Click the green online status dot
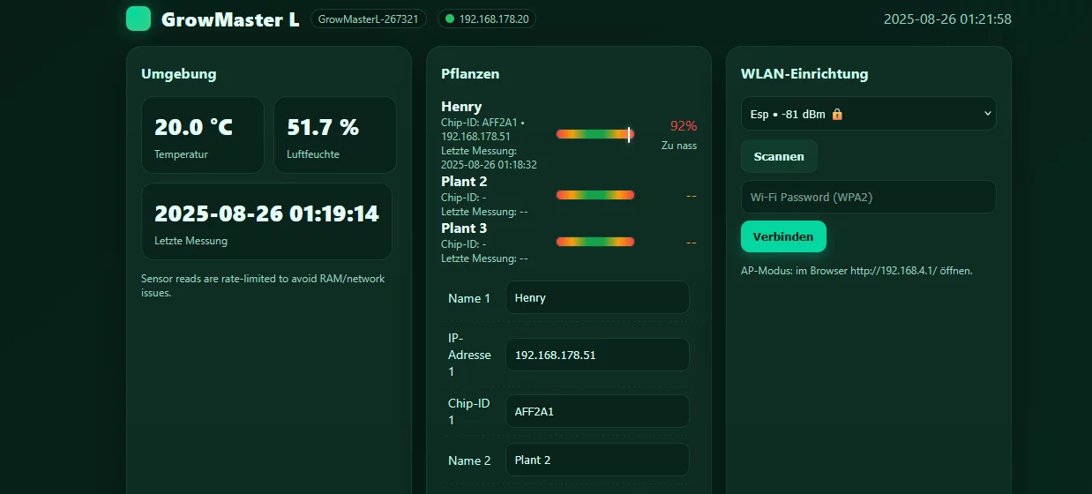1092x494 pixels. 450,19
